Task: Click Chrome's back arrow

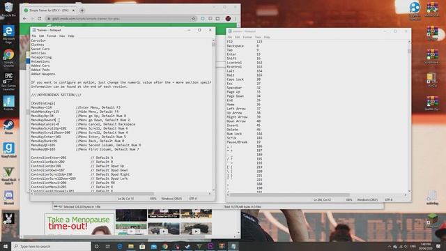Action: (24, 19)
